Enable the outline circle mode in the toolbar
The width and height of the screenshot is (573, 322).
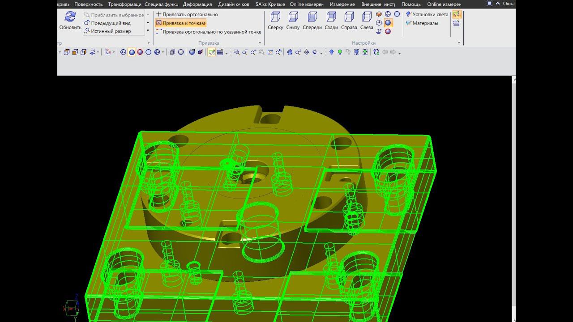(x=149, y=52)
